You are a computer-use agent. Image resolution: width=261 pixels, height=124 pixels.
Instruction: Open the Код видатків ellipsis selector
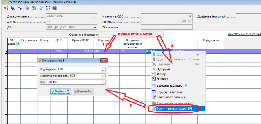tap(103, 69)
